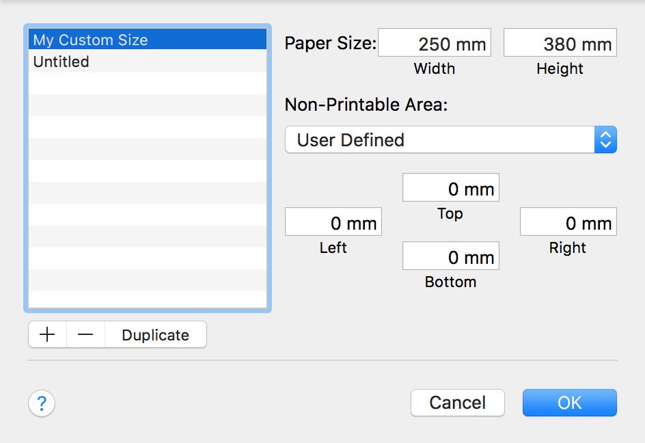645x443 pixels.
Task: Confirm the settings with OK
Action: click(569, 403)
